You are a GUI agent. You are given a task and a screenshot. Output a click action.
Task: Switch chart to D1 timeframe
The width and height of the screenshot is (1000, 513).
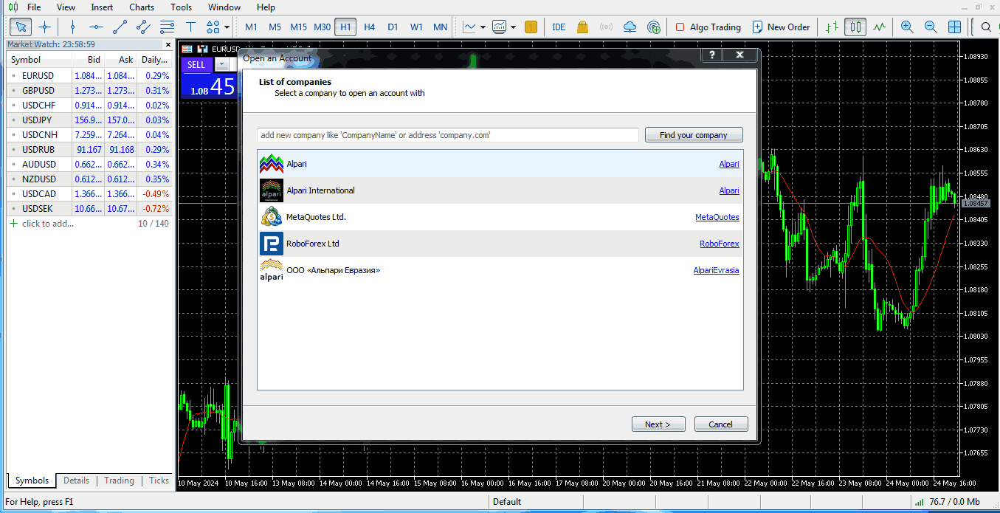tap(393, 27)
